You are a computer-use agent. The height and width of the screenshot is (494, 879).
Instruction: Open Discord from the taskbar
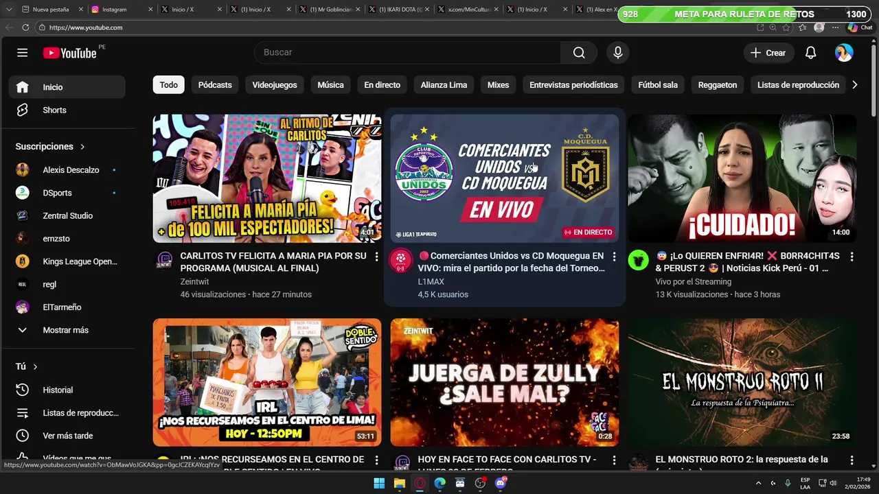coord(501,483)
